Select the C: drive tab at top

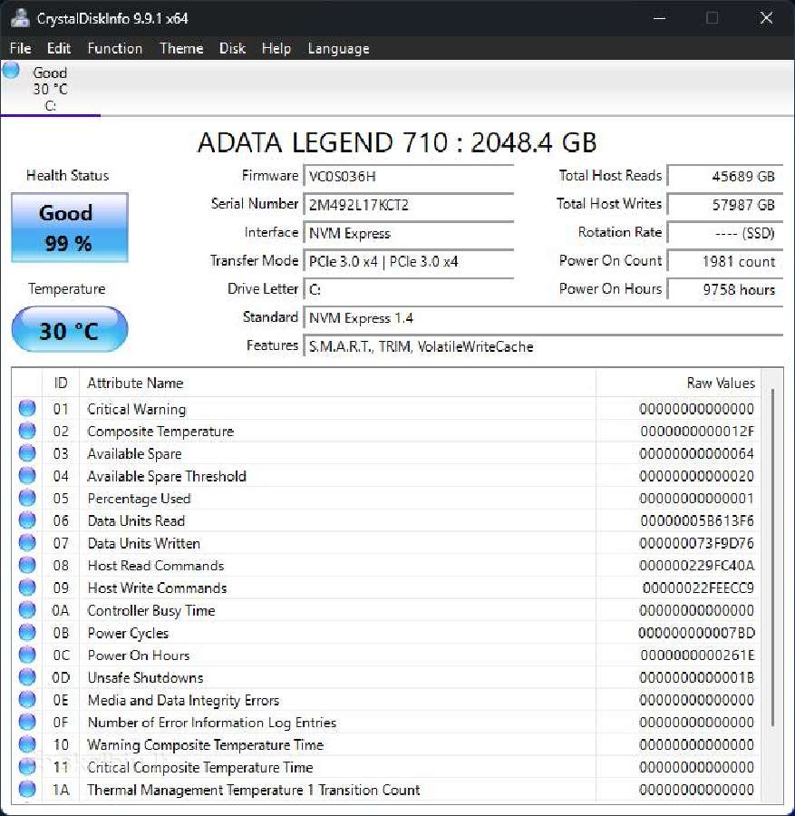(x=51, y=89)
